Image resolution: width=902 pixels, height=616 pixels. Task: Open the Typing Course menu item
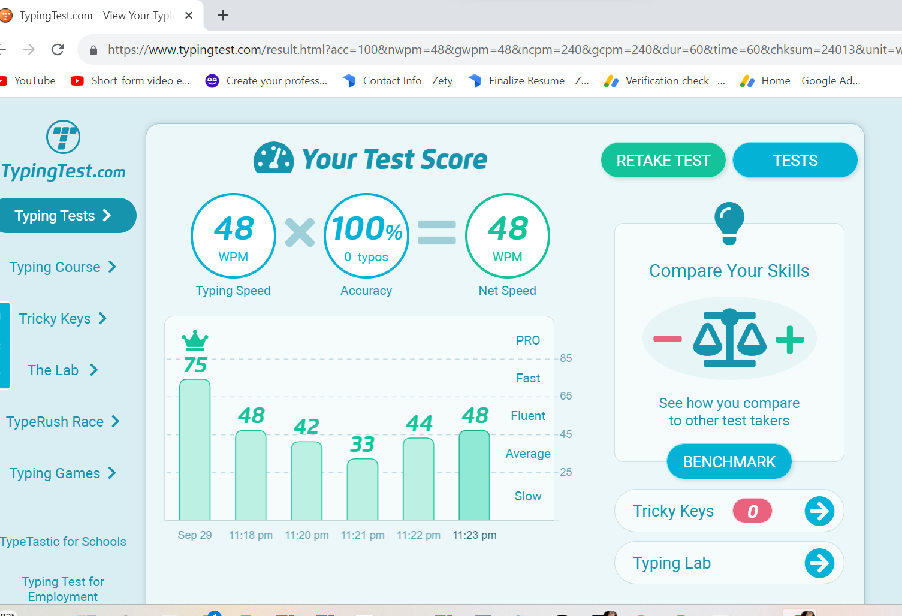[x=63, y=267]
